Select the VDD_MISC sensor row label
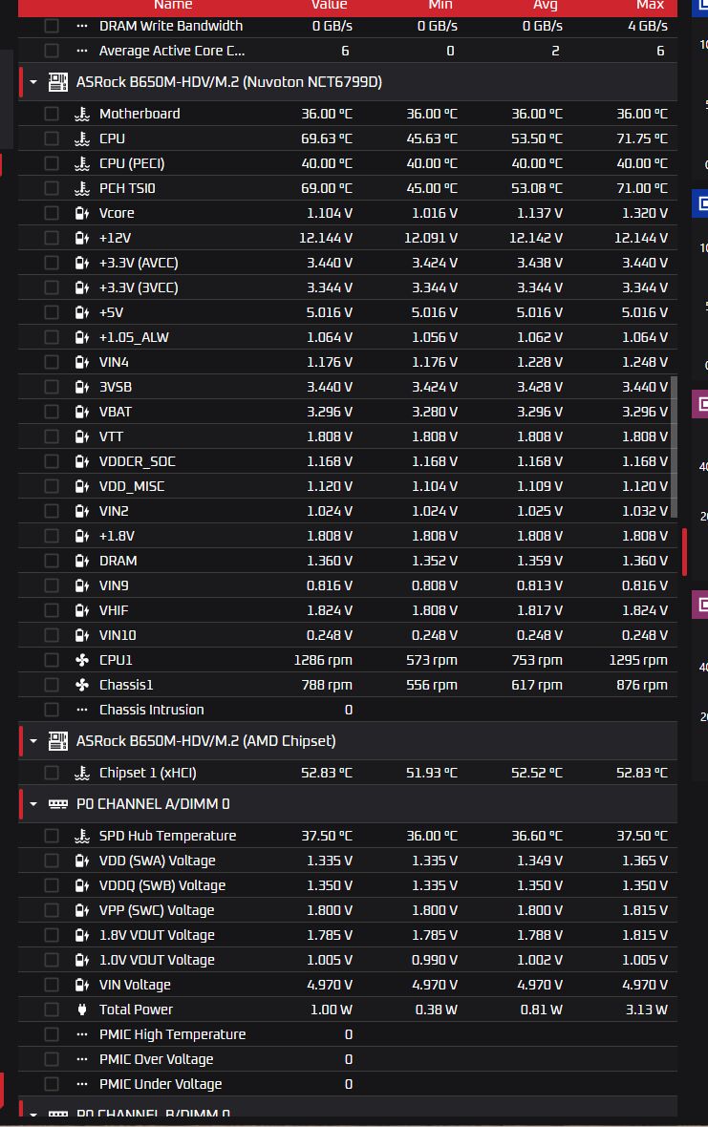 click(132, 486)
